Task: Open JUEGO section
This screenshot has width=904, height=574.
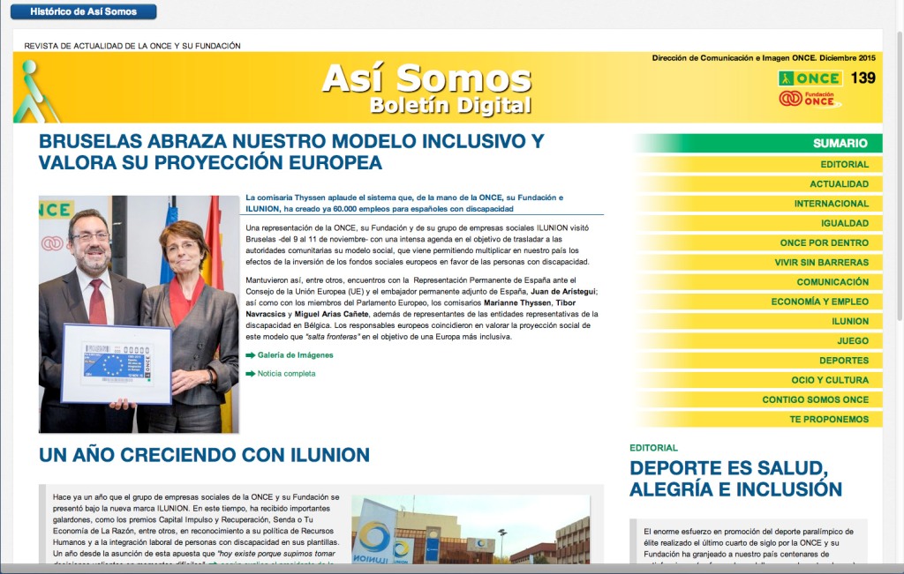Action: coord(758,341)
